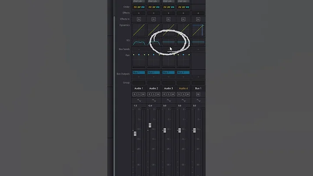Open Audio 2 dynamics graph
Viewport: 313px width, 176px height.
click(153, 30)
